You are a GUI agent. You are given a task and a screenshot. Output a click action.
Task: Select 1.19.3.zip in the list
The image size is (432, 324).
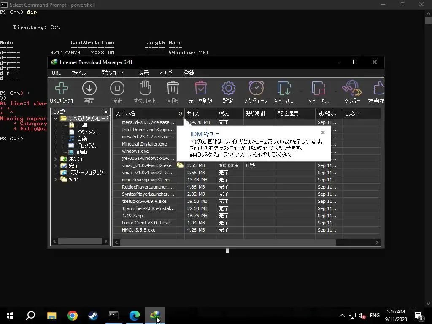[x=132, y=216]
